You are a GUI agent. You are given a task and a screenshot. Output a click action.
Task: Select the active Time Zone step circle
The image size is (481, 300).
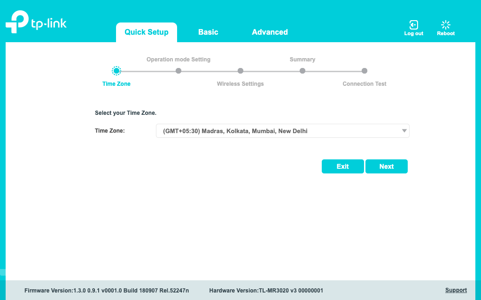tap(116, 71)
